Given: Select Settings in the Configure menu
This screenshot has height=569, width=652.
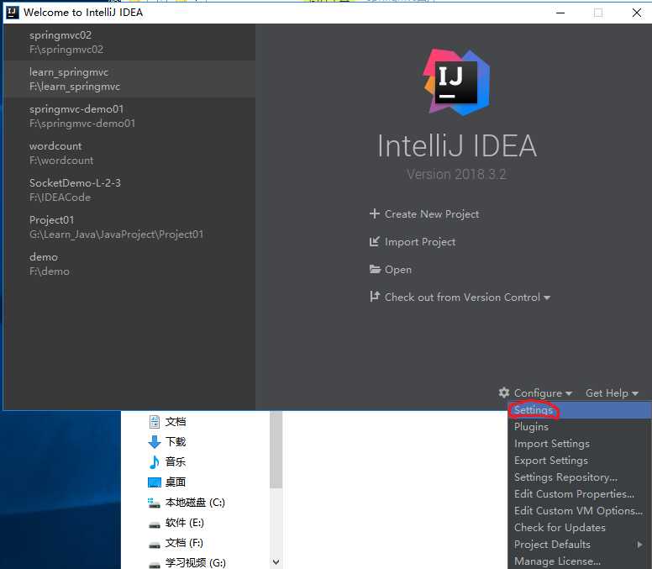Looking at the screenshot, I should (x=580, y=409).
